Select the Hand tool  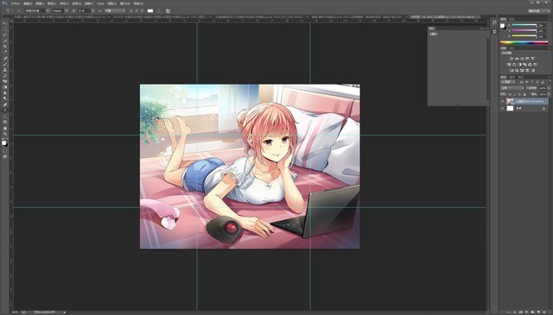(5, 129)
